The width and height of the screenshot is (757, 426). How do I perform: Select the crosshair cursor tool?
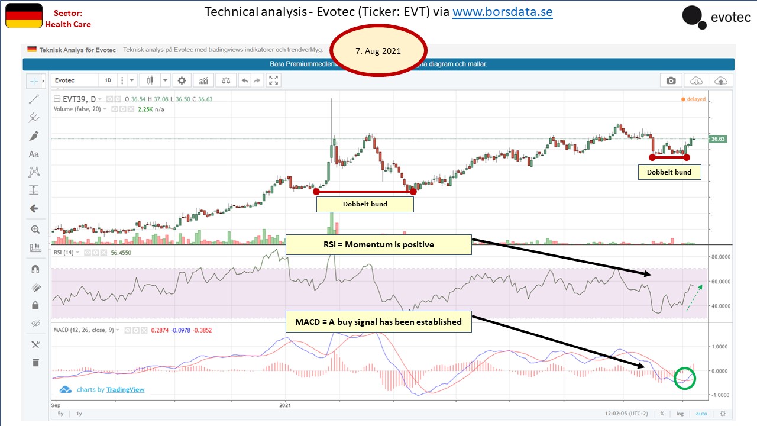click(x=34, y=80)
